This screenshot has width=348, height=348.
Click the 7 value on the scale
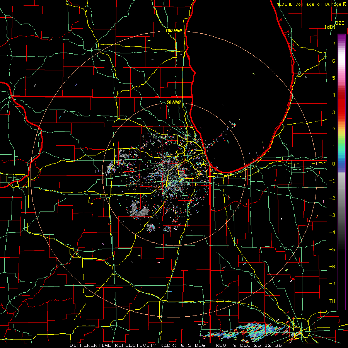[x=334, y=43]
